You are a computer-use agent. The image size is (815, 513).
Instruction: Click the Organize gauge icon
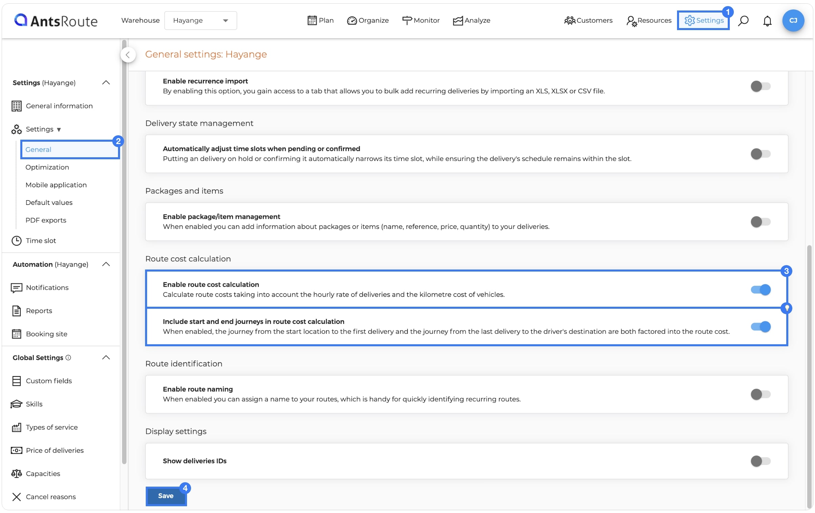(352, 21)
